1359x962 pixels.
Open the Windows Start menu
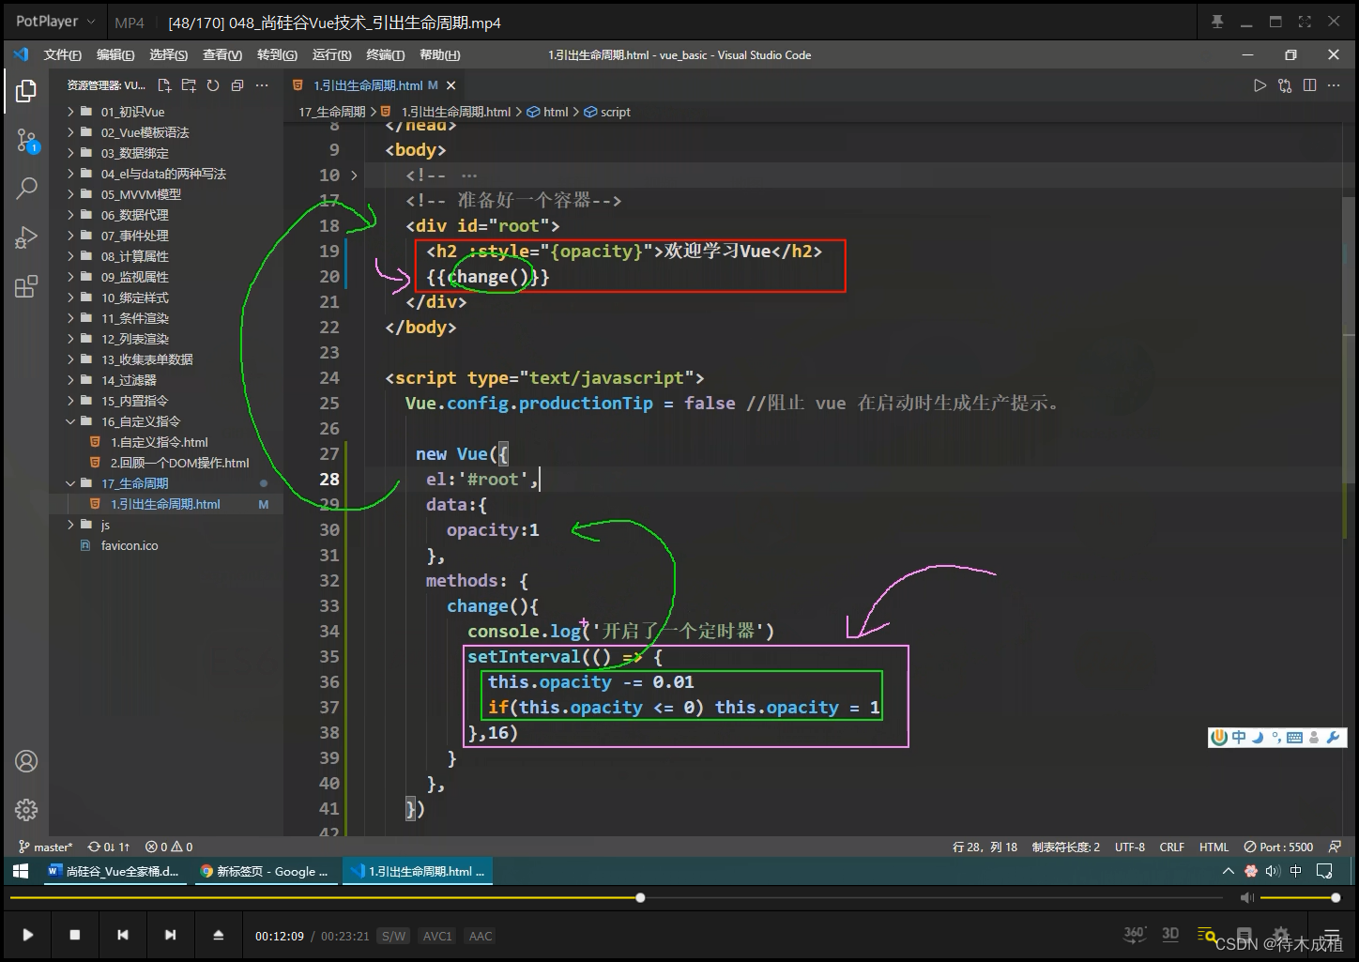tap(21, 871)
